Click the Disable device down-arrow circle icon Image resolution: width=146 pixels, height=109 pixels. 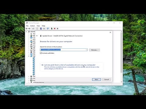point(57,28)
